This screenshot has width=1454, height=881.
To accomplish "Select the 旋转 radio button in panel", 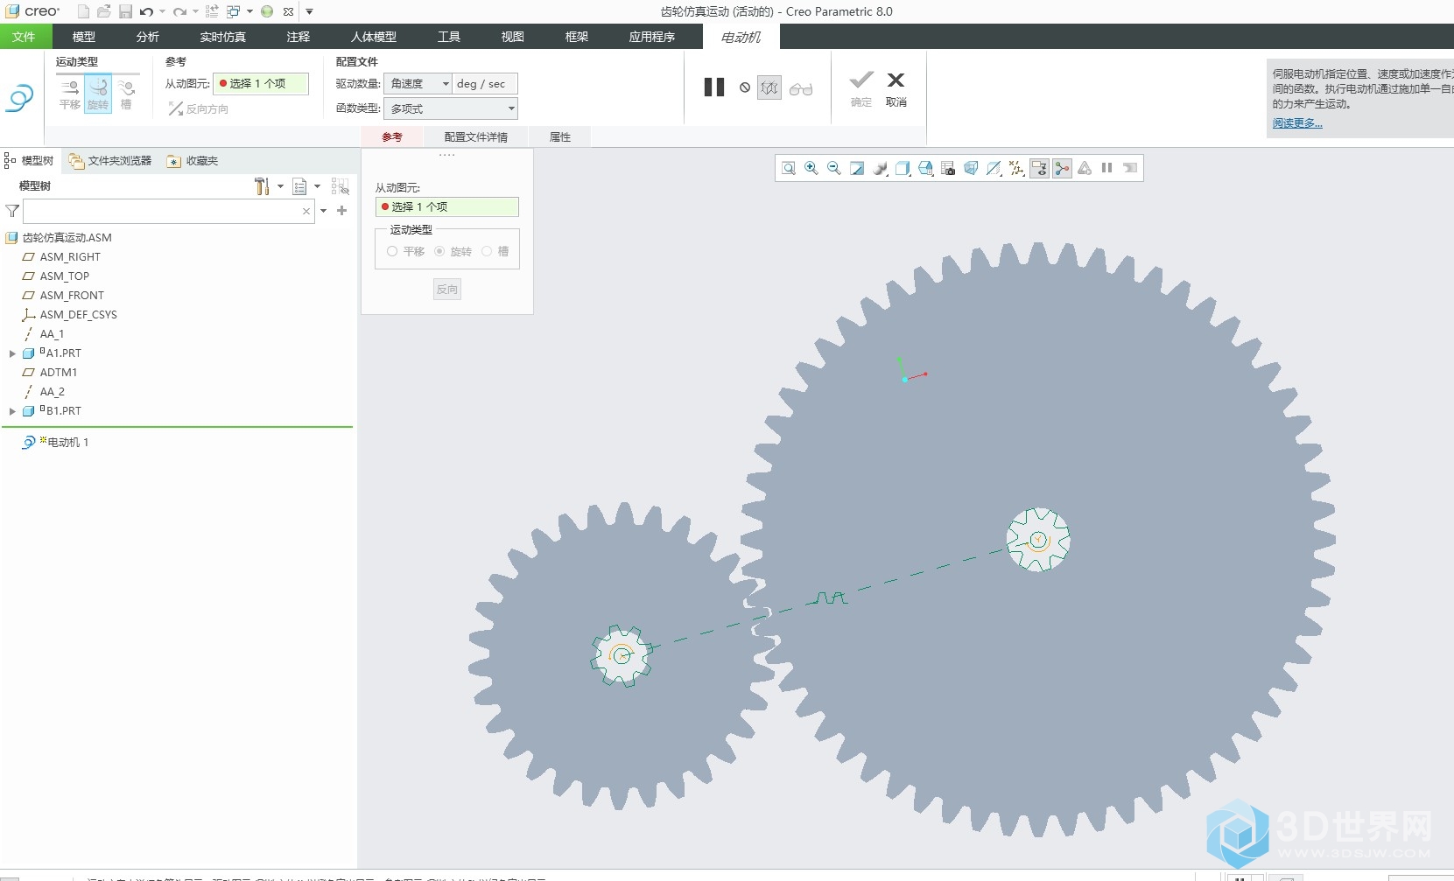I will (439, 252).
